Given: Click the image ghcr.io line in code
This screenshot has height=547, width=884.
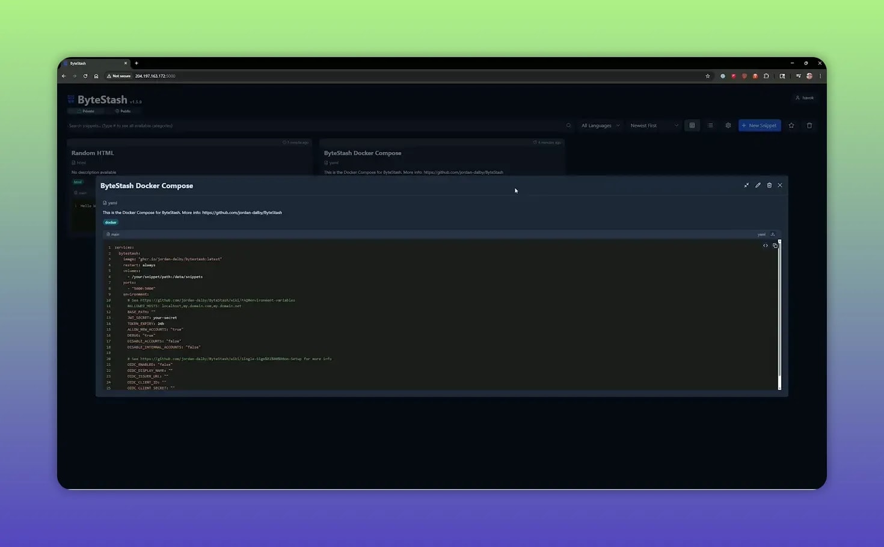Looking at the screenshot, I should (x=173, y=259).
